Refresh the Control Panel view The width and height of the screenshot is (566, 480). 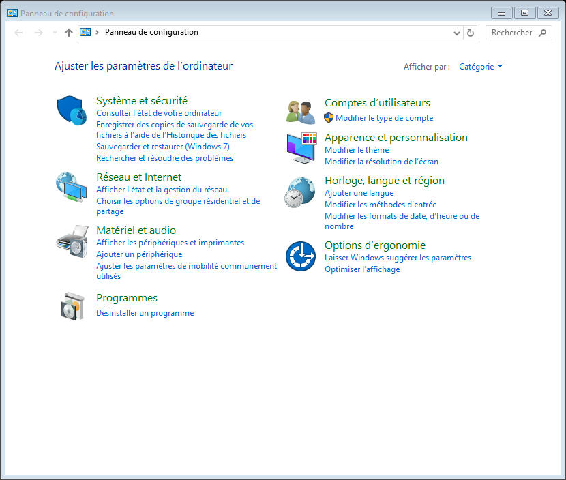pos(471,33)
